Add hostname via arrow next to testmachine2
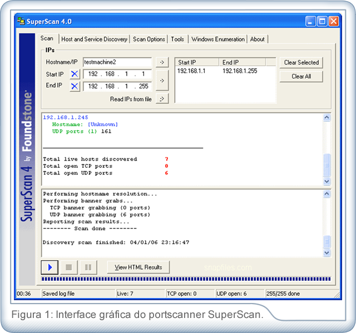Image resolution: width=356 pixels, height=333 pixels. click(x=162, y=62)
